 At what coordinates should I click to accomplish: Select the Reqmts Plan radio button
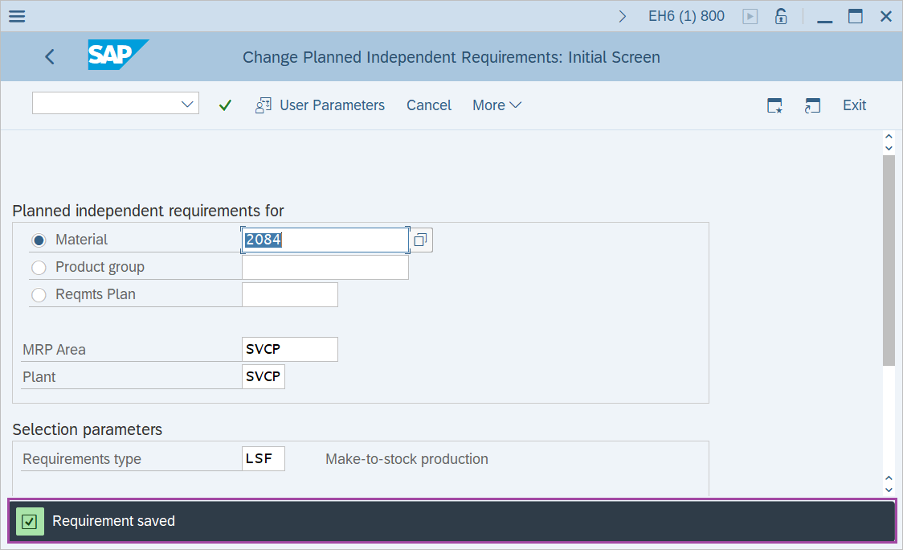coord(39,295)
